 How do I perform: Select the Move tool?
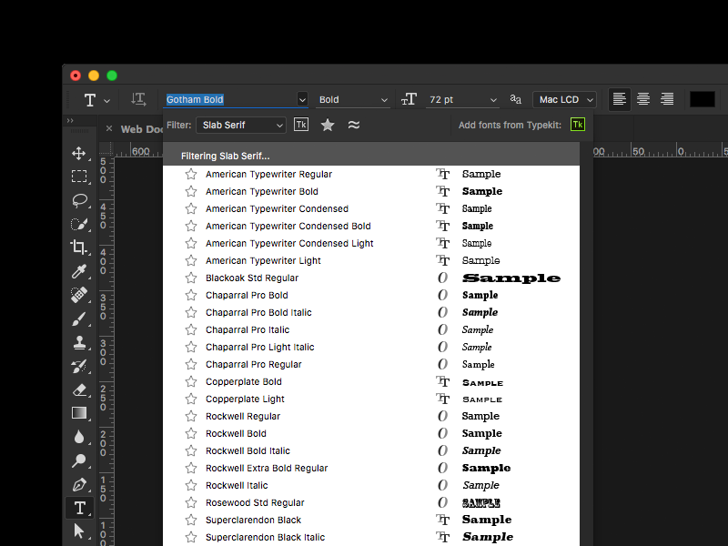point(79,153)
